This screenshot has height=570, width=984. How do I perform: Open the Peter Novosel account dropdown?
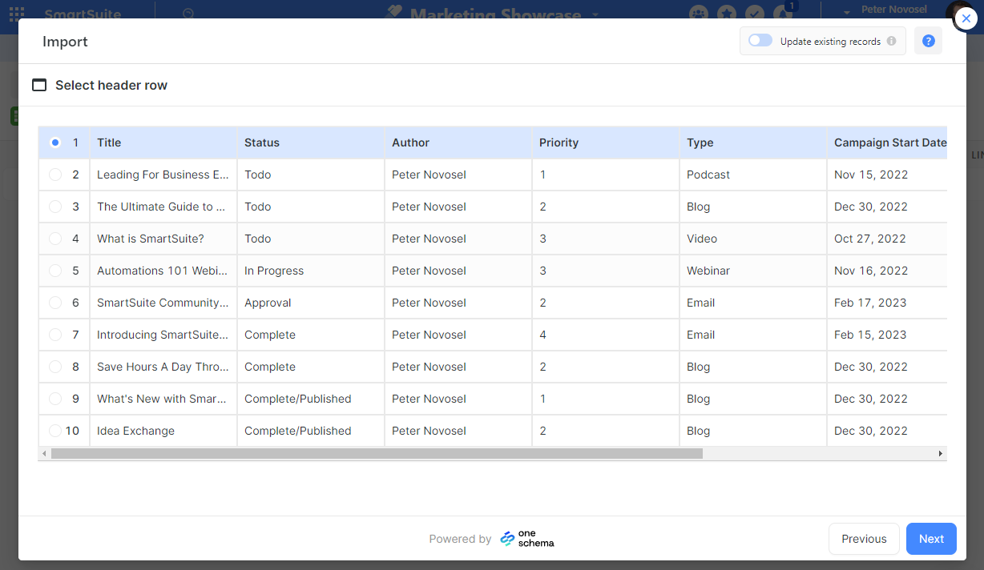pos(848,12)
